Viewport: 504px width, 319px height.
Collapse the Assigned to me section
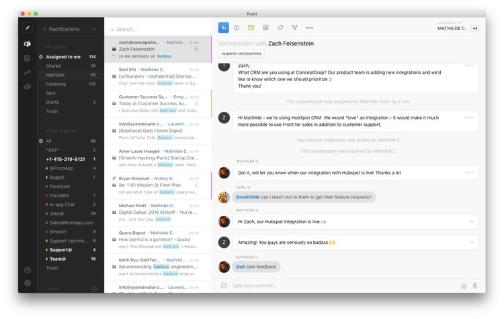[x=41, y=57]
